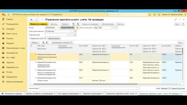Open Продажа section
The image size is (187, 105).
point(10,43)
